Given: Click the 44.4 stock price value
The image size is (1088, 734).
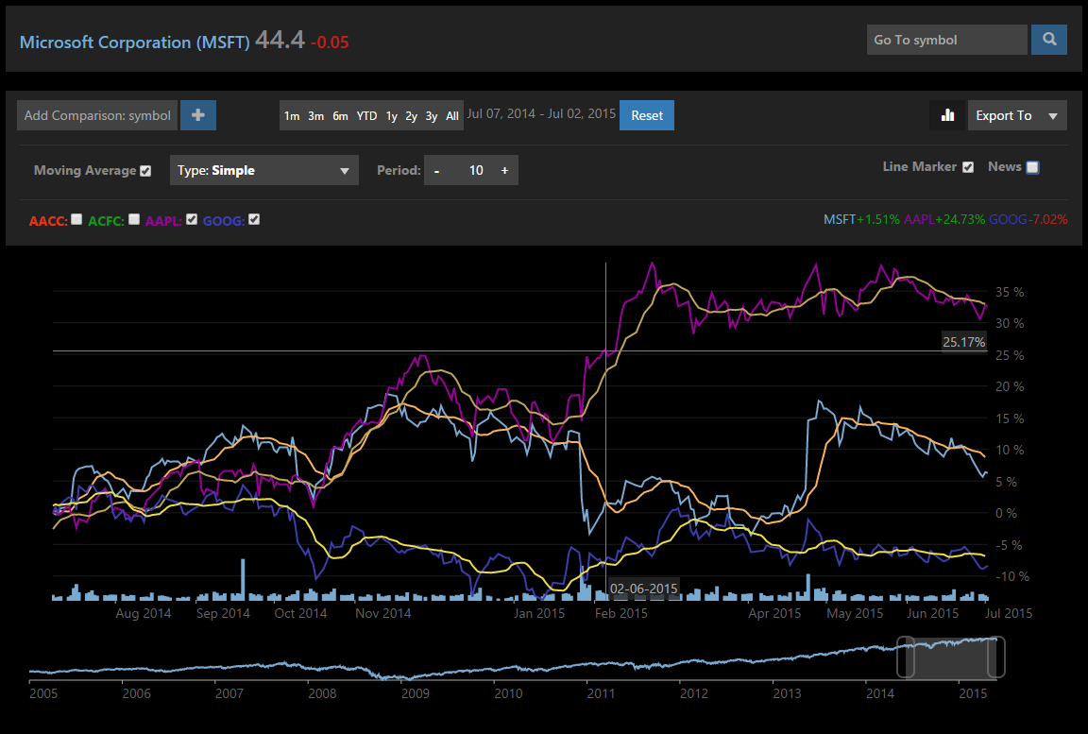Looking at the screenshot, I should [280, 40].
